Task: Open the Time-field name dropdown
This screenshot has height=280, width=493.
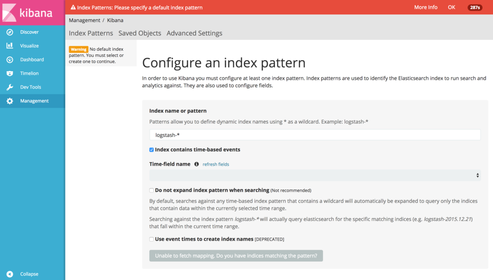Action: pyautogui.click(x=315, y=175)
